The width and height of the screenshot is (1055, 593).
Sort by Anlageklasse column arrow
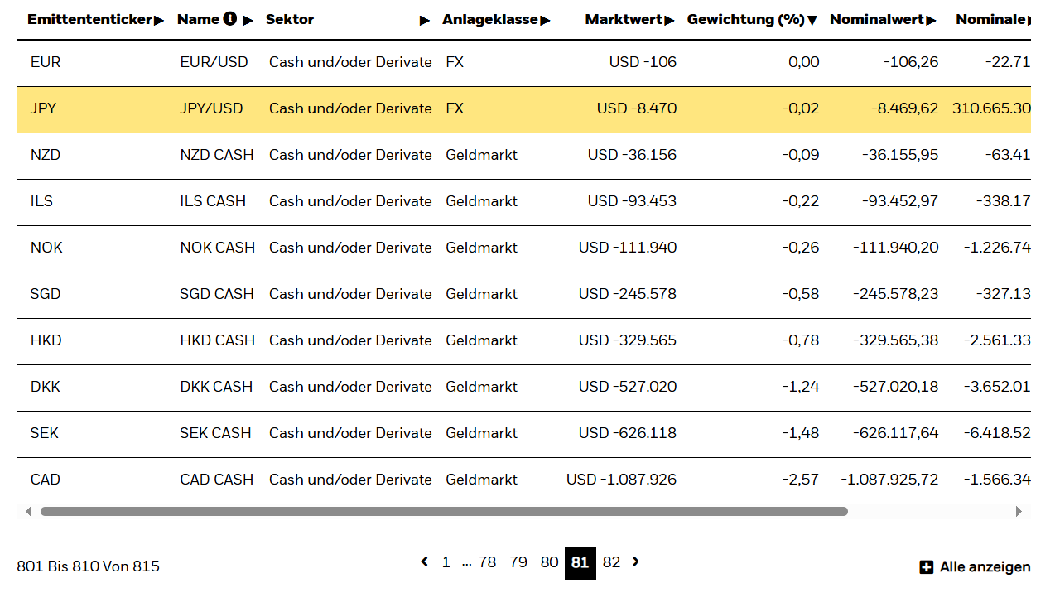(545, 20)
